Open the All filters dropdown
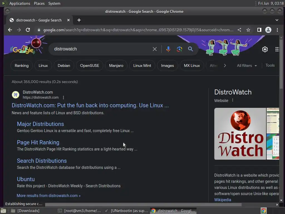285x214 pixels. (x=247, y=65)
